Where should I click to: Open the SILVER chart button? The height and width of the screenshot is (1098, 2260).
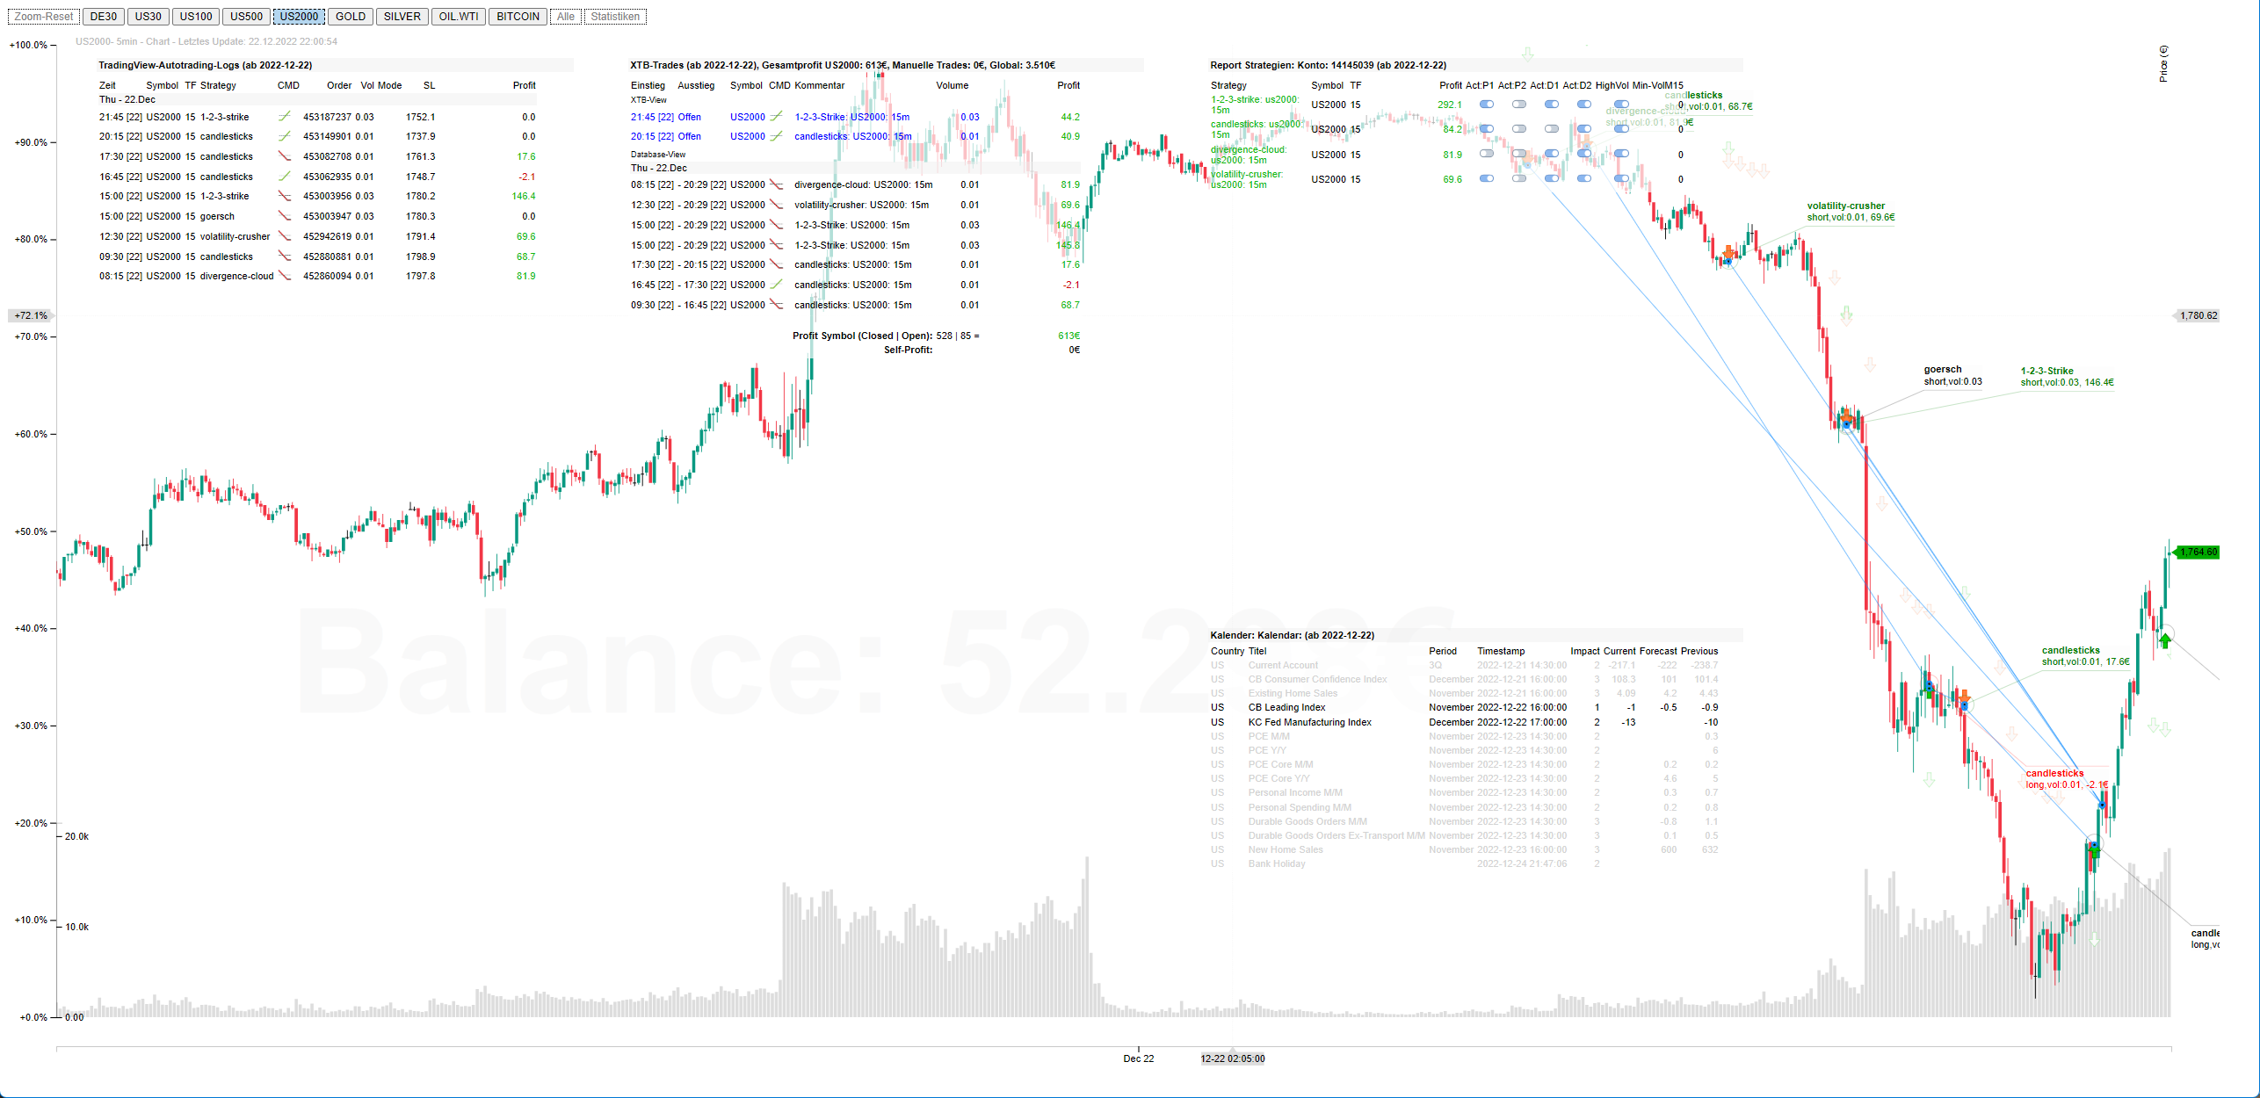pyautogui.click(x=402, y=17)
